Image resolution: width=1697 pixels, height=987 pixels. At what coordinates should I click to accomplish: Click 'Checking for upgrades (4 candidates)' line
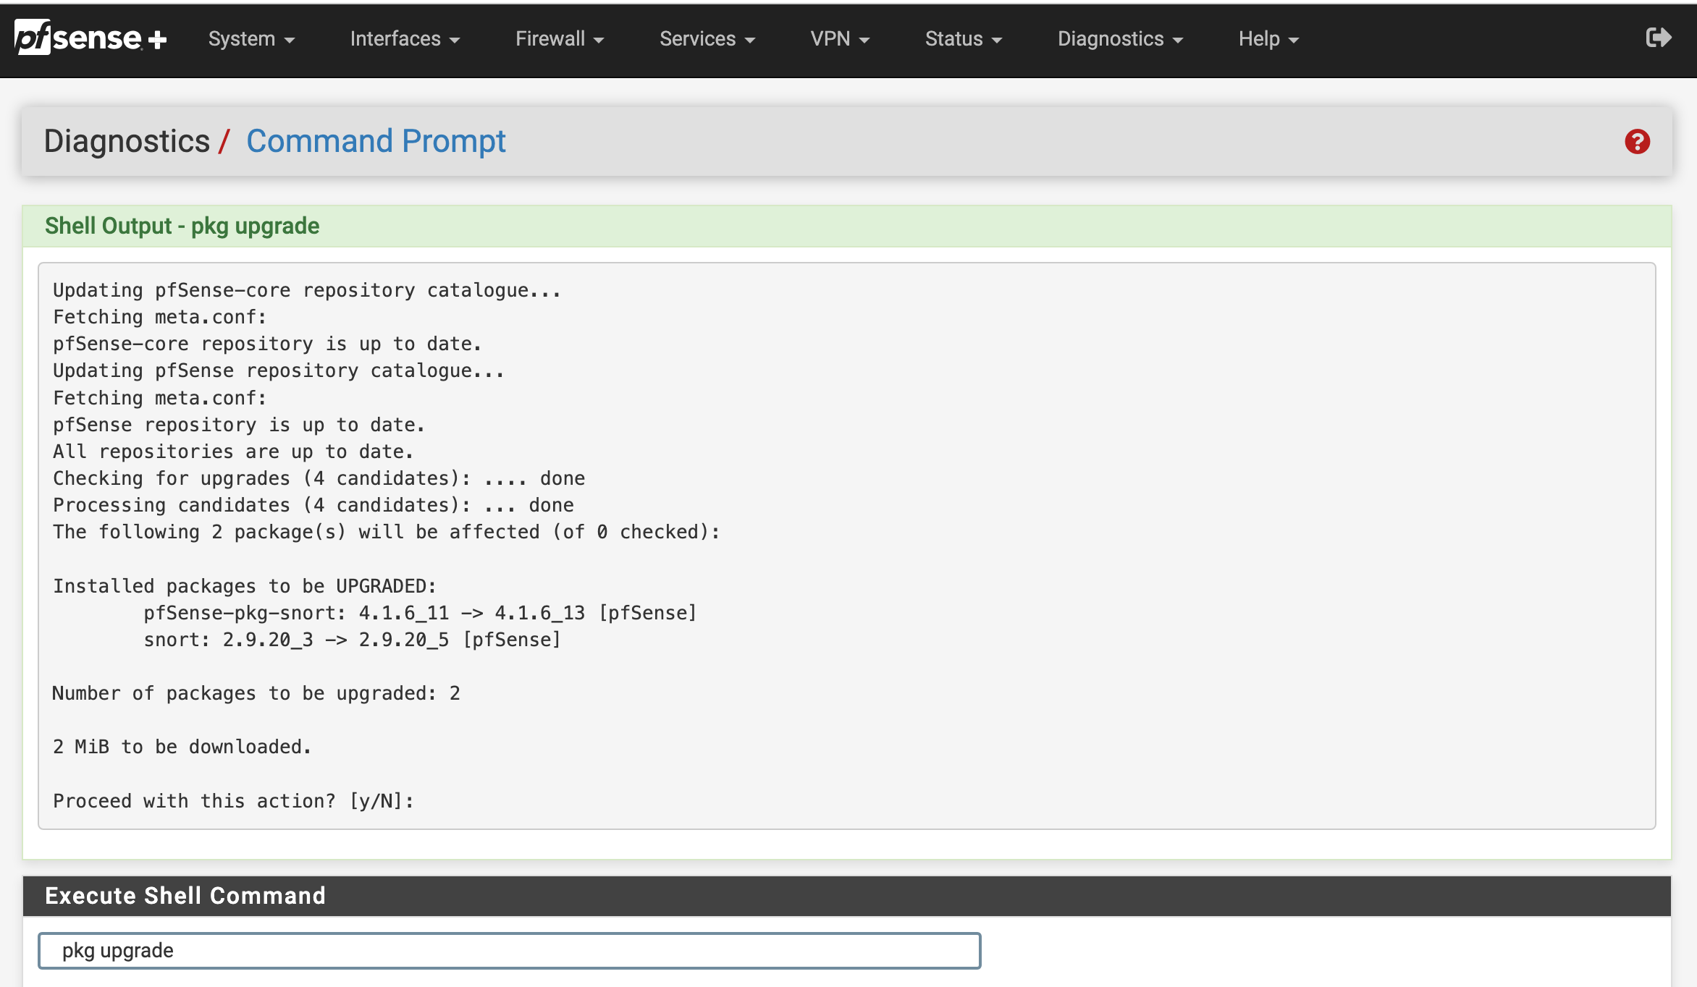(x=319, y=478)
